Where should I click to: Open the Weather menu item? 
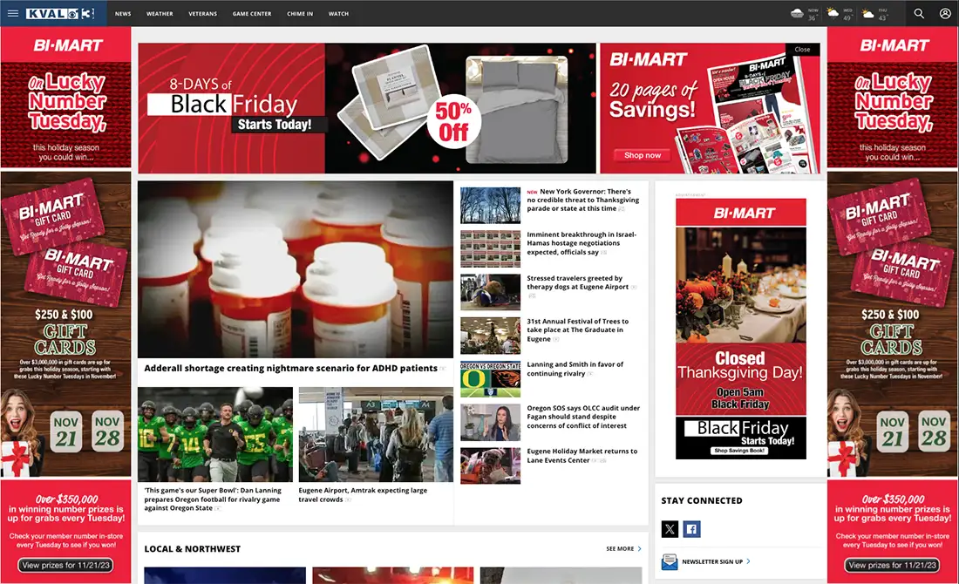pos(160,13)
